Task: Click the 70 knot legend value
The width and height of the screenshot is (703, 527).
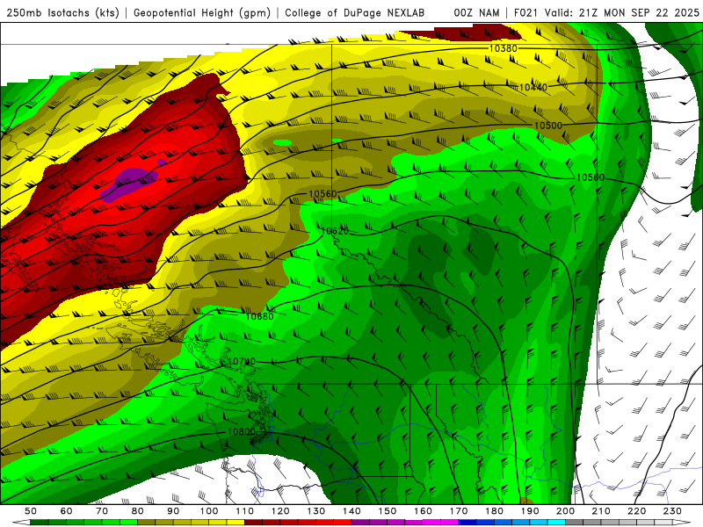Action: (x=102, y=511)
